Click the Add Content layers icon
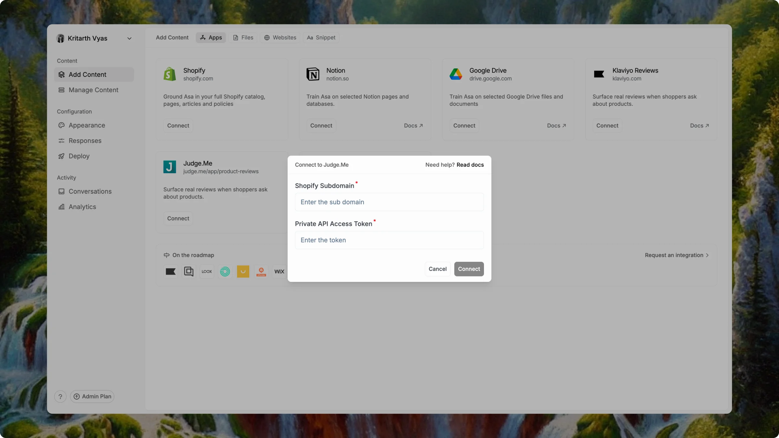The image size is (779, 438). (61, 75)
